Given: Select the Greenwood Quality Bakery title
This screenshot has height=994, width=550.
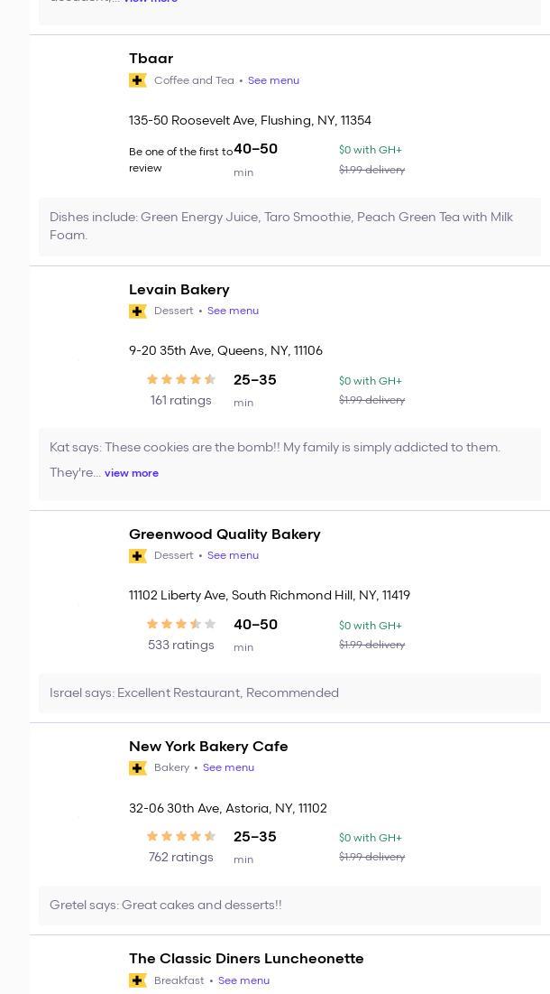Looking at the screenshot, I should click(x=225, y=534).
